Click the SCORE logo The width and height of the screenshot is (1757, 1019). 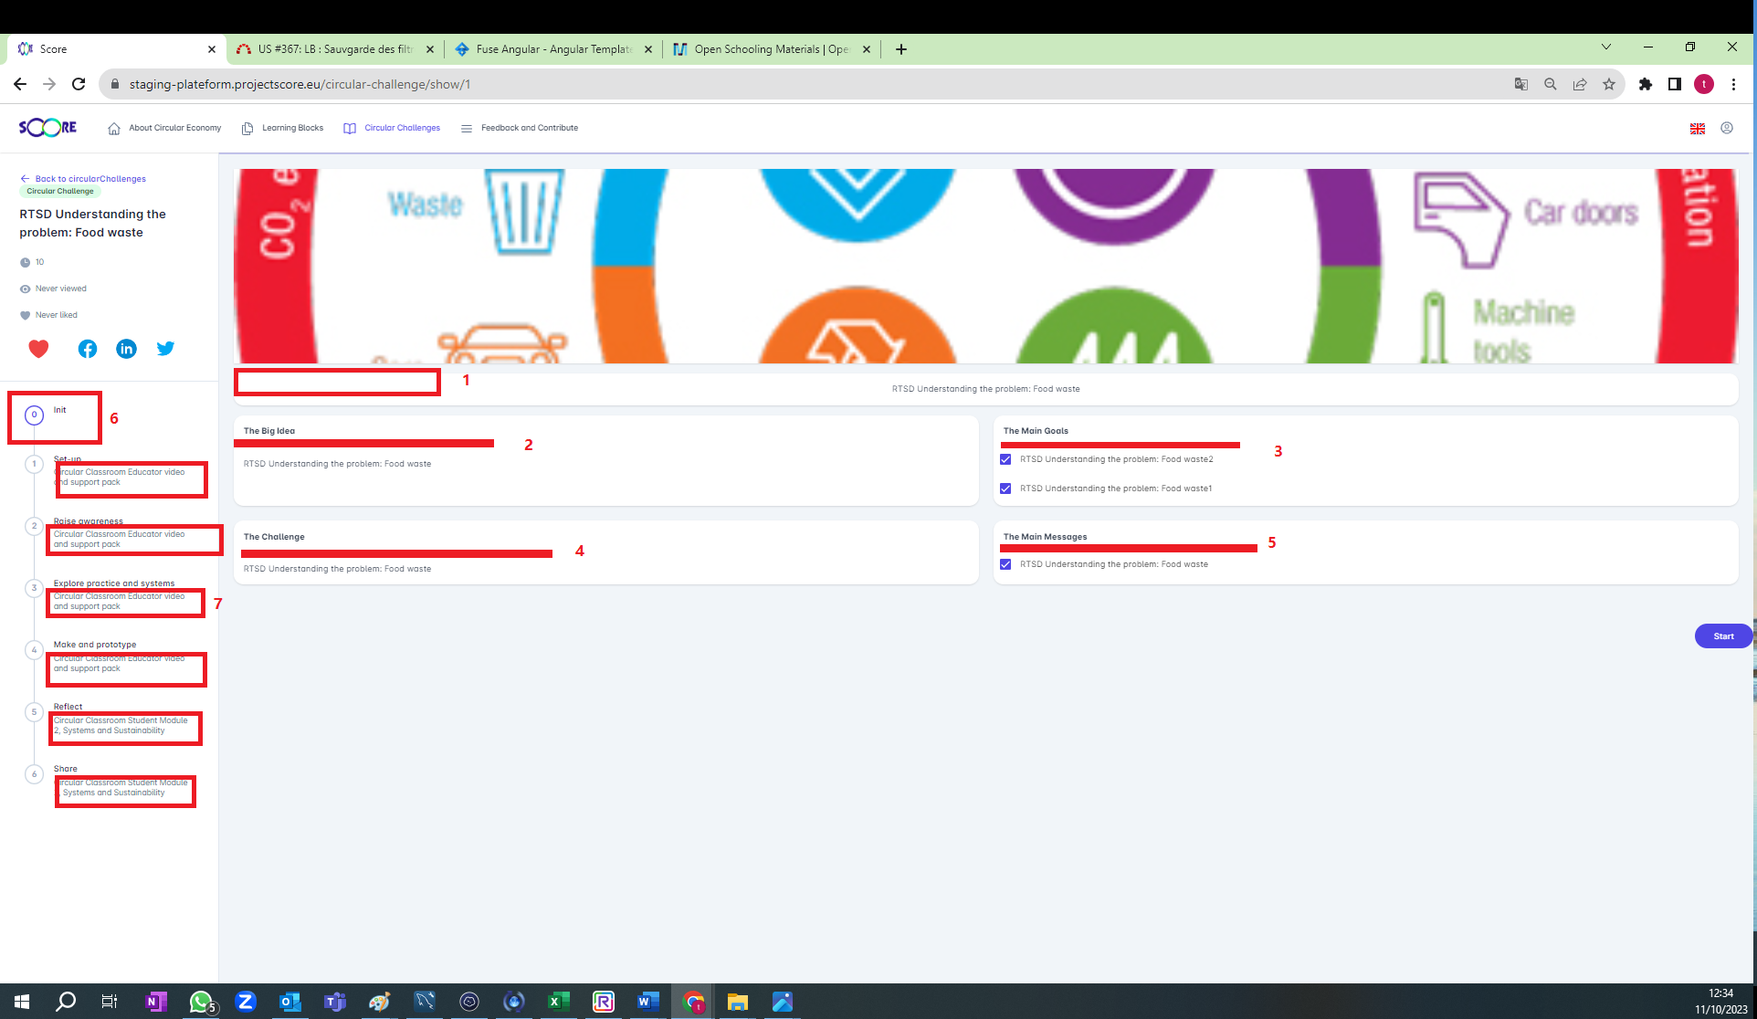click(47, 128)
